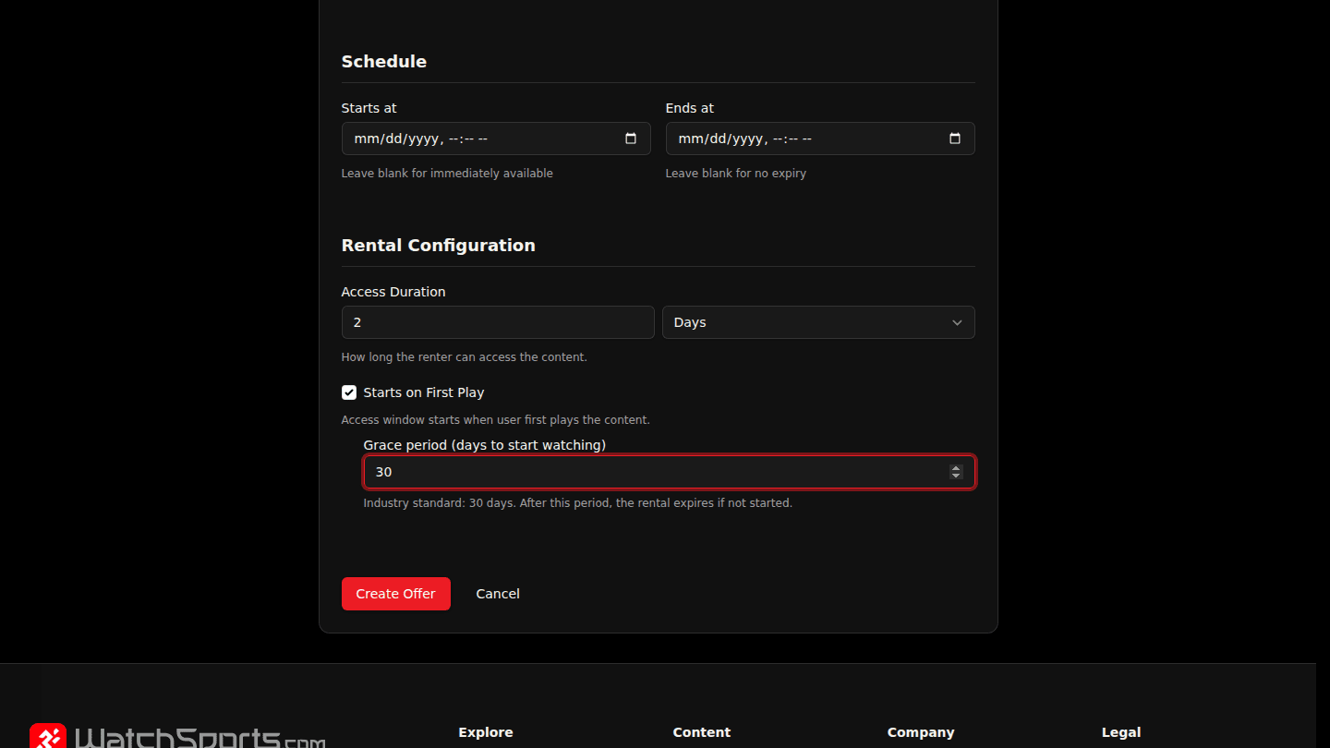Click the Starts on First Play label

424,392
